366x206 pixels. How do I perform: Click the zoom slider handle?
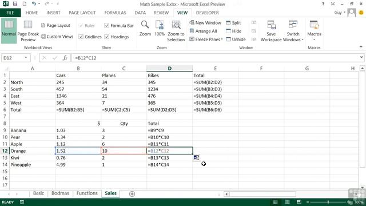(328, 202)
